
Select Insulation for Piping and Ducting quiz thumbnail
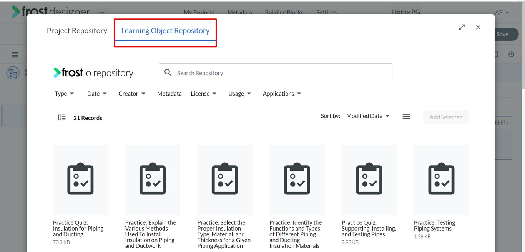(x=80, y=180)
